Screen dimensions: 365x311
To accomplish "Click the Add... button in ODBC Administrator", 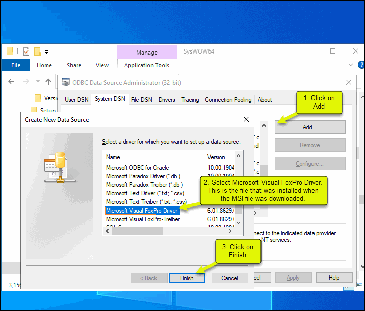I will click(x=310, y=127).
